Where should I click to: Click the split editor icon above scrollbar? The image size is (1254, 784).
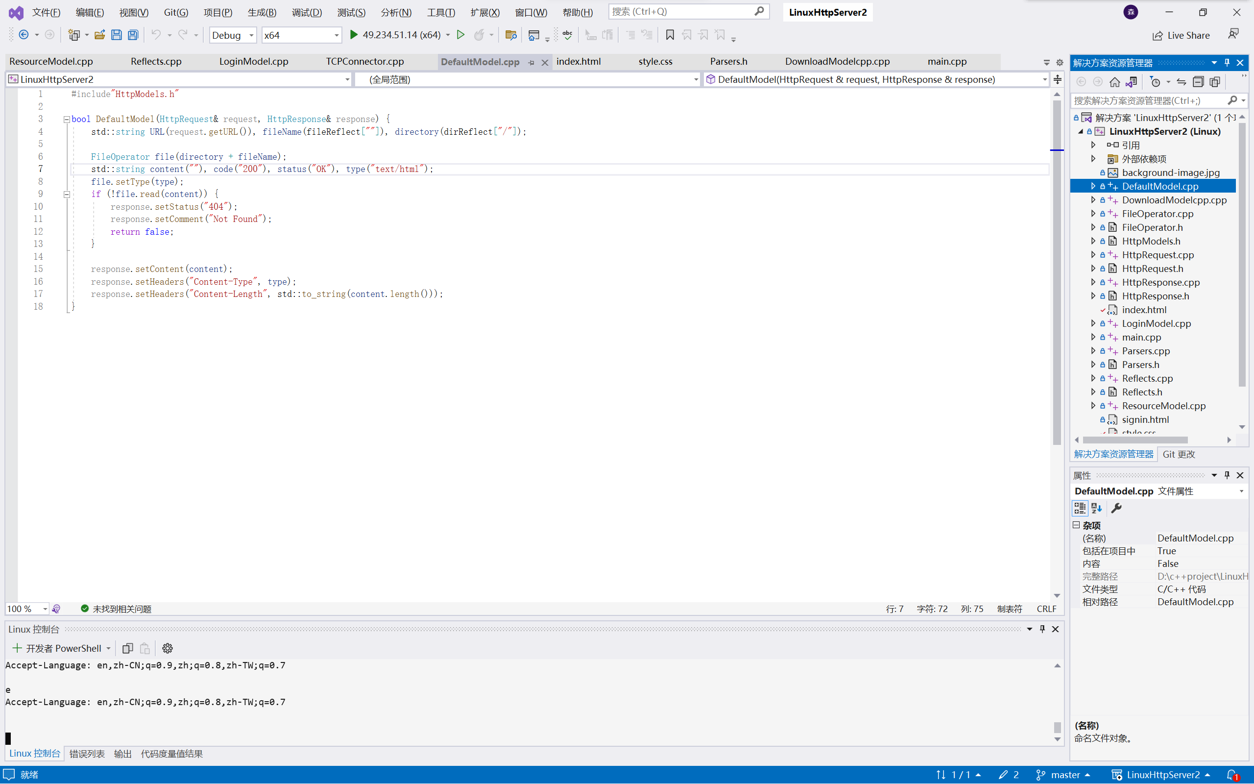(x=1058, y=79)
